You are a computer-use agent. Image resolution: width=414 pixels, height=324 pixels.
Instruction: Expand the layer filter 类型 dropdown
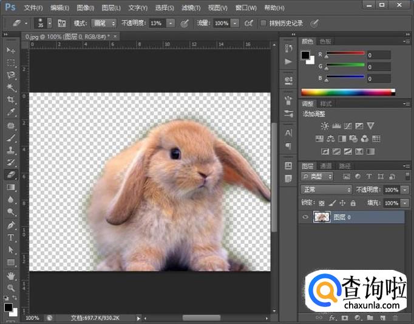tap(317, 176)
